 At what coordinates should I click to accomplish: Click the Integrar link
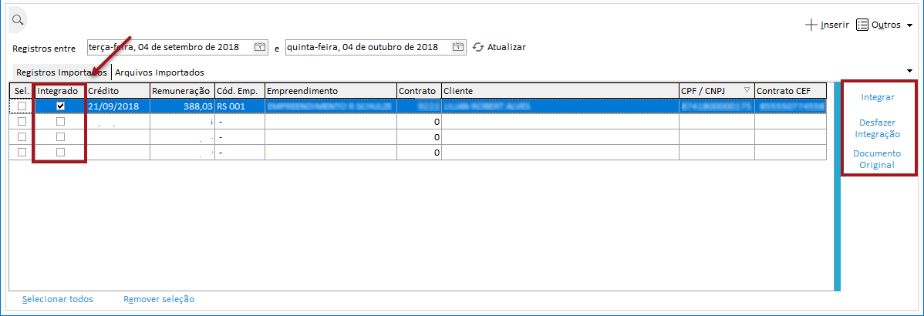coord(878,97)
